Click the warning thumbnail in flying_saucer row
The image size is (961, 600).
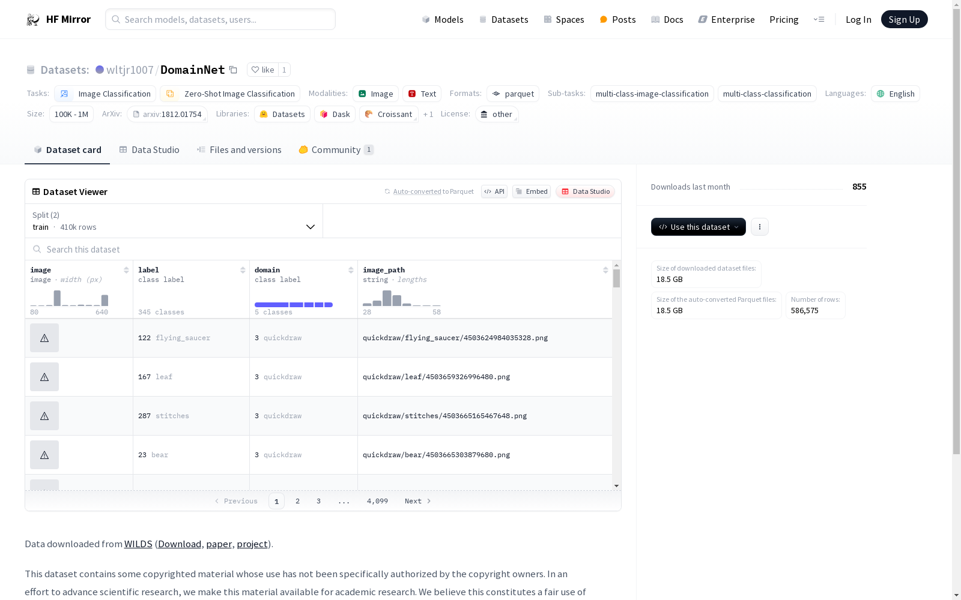click(44, 338)
